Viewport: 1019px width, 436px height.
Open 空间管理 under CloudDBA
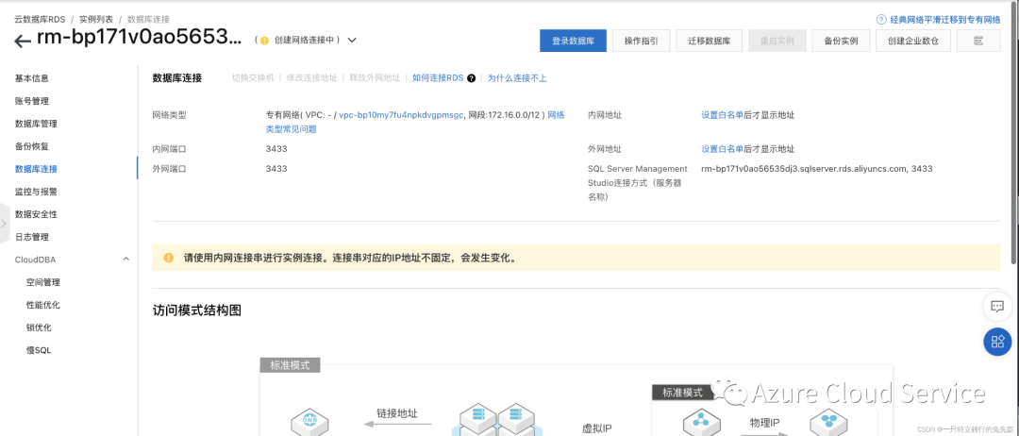pyautogui.click(x=43, y=283)
